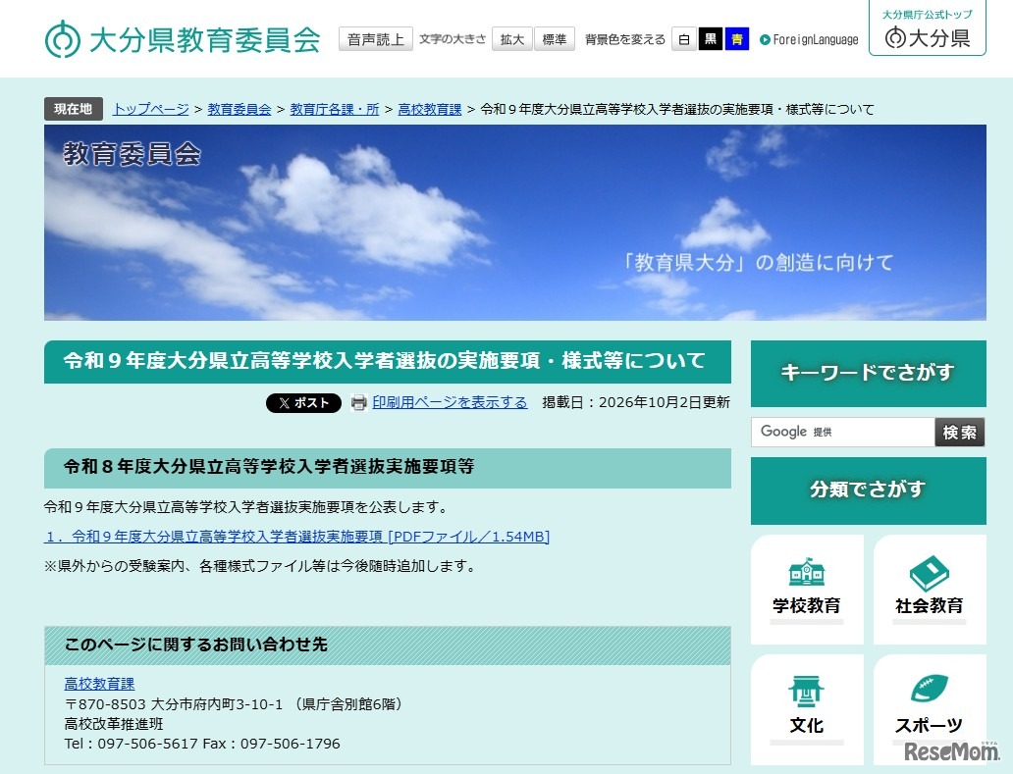
Task: Click the キーワードでさがす heading
Action: [x=869, y=373]
